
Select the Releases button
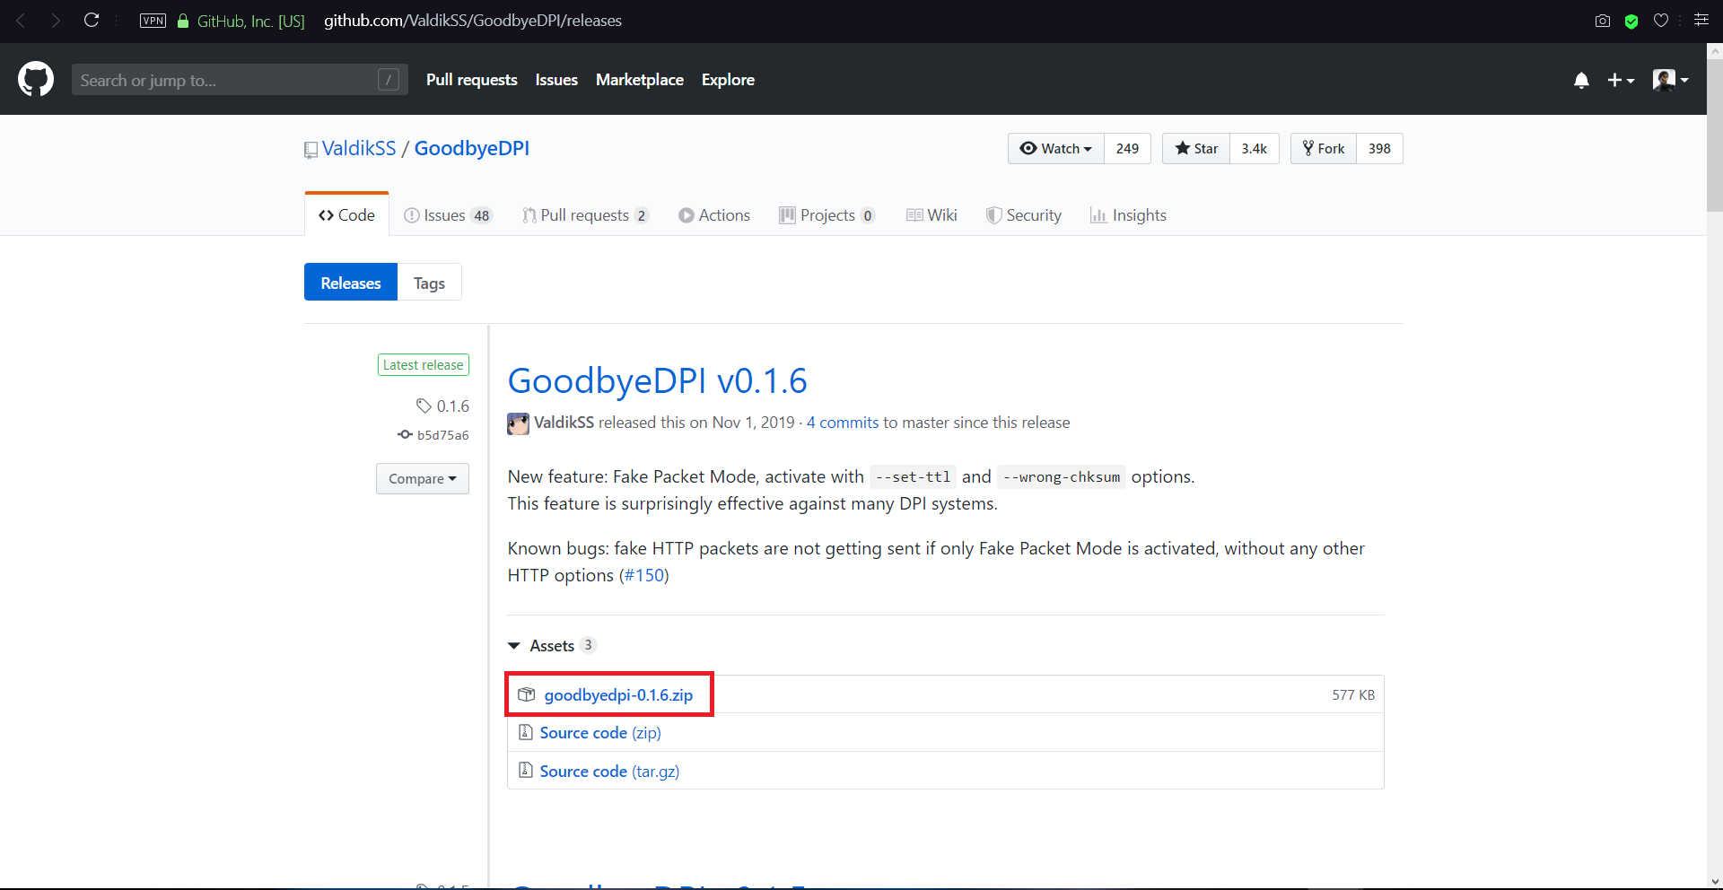[351, 283]
